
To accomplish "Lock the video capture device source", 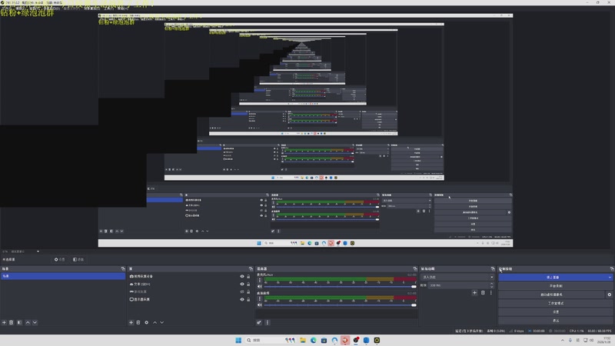I will pos(248,276).
